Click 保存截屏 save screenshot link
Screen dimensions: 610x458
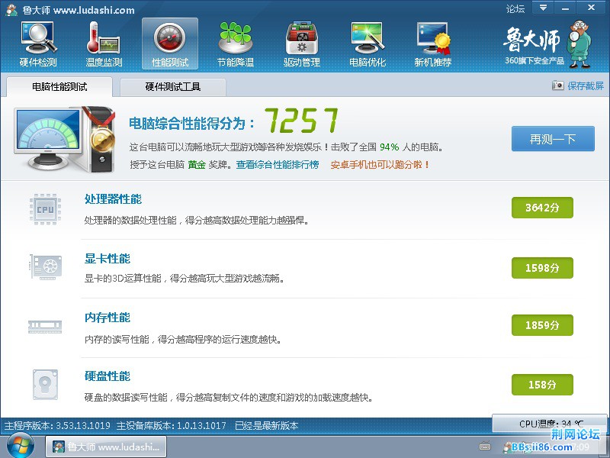click(586, 85)
